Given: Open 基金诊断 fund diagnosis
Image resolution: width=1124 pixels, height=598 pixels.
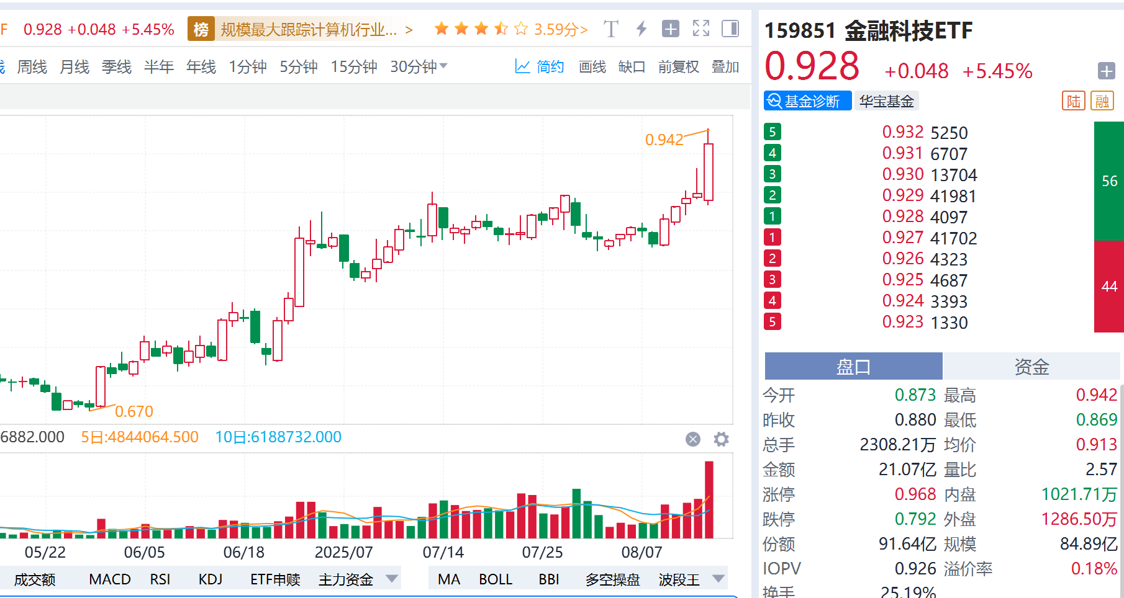Looking at the screenshot, I should point(807,101).
